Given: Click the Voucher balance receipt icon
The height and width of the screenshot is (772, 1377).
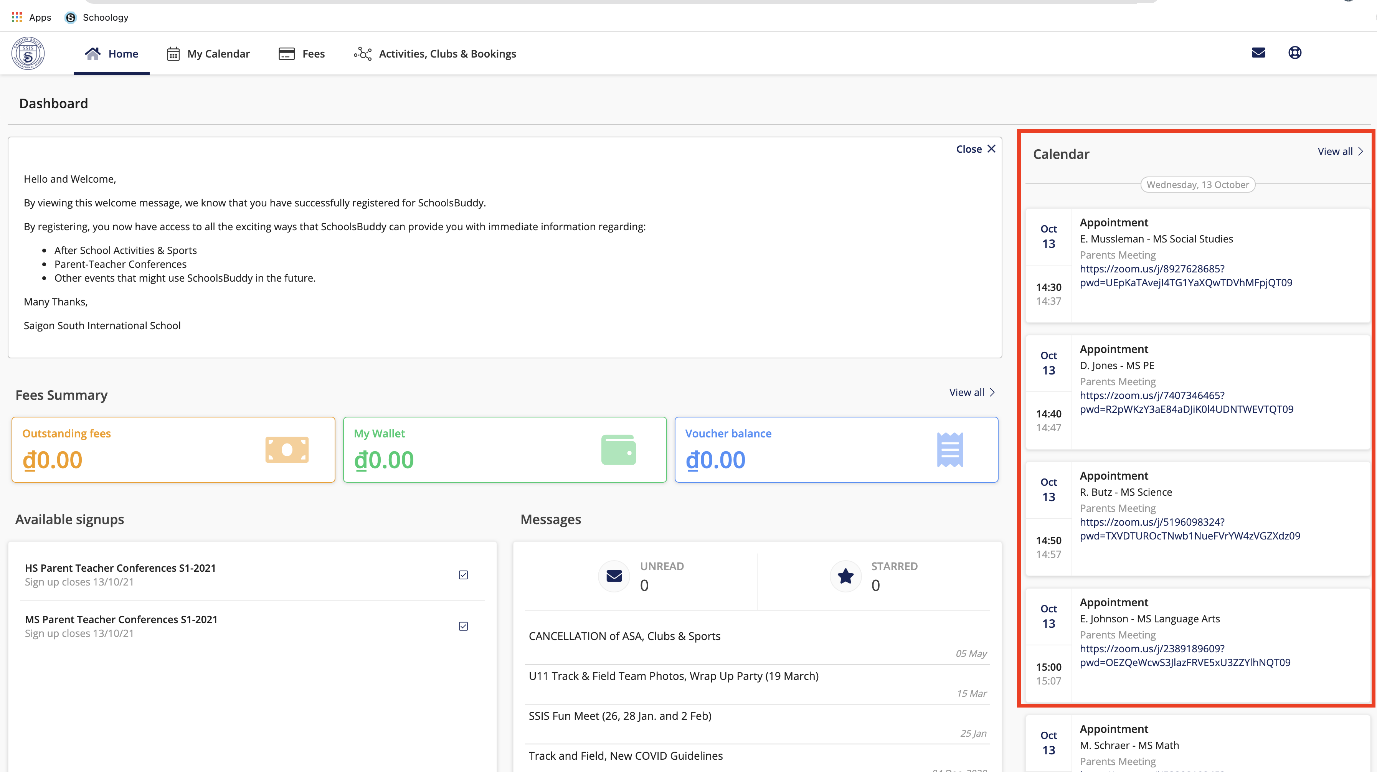Looking at the screenshot, I should click(x=950, y=450).
